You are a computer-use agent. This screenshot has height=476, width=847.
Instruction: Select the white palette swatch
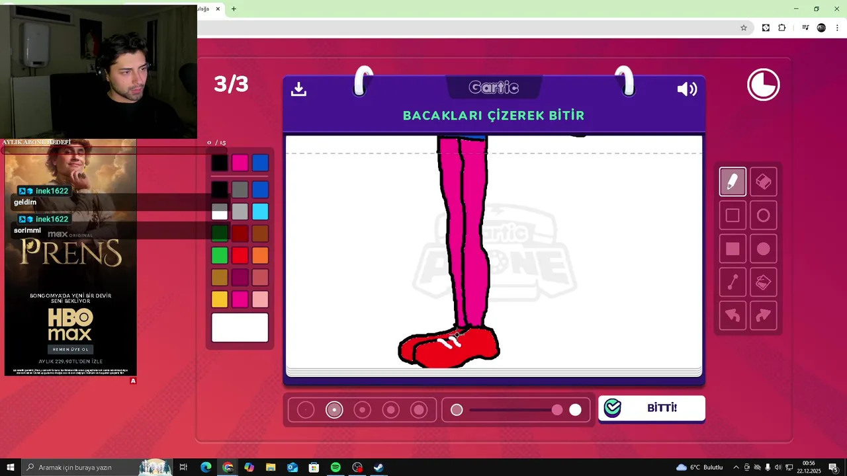pyautogui.click(x=219, y=212)
